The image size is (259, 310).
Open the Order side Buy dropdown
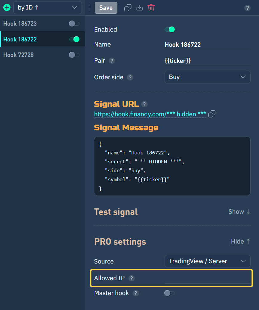click(207, 77)
